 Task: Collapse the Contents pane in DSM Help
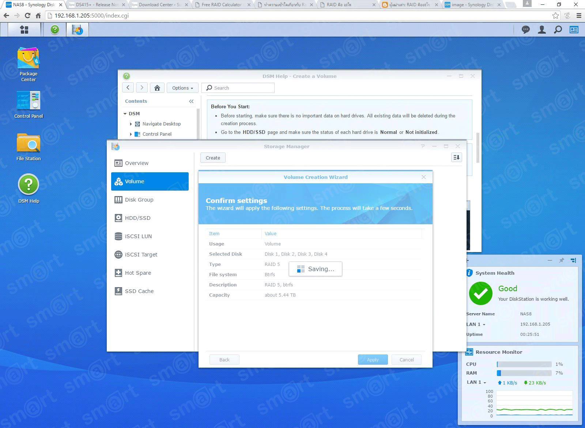191,101
